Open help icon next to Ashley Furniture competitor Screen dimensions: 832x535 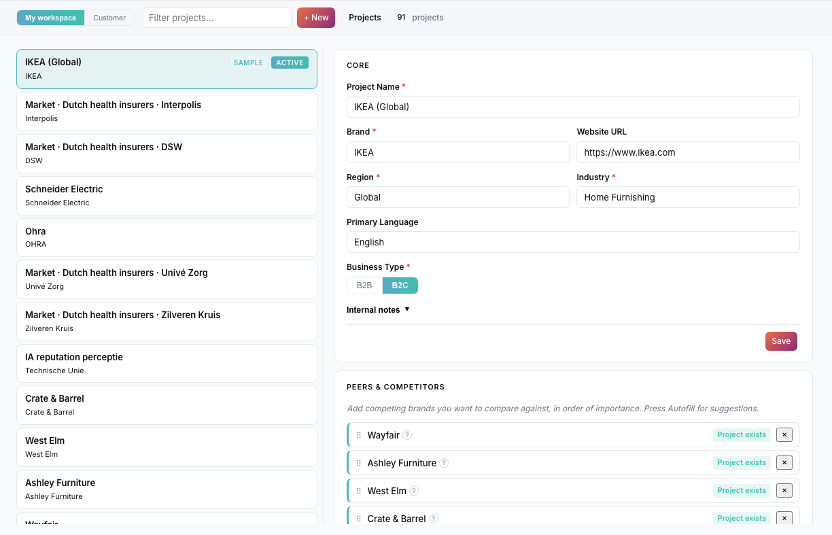pos(444,463)
